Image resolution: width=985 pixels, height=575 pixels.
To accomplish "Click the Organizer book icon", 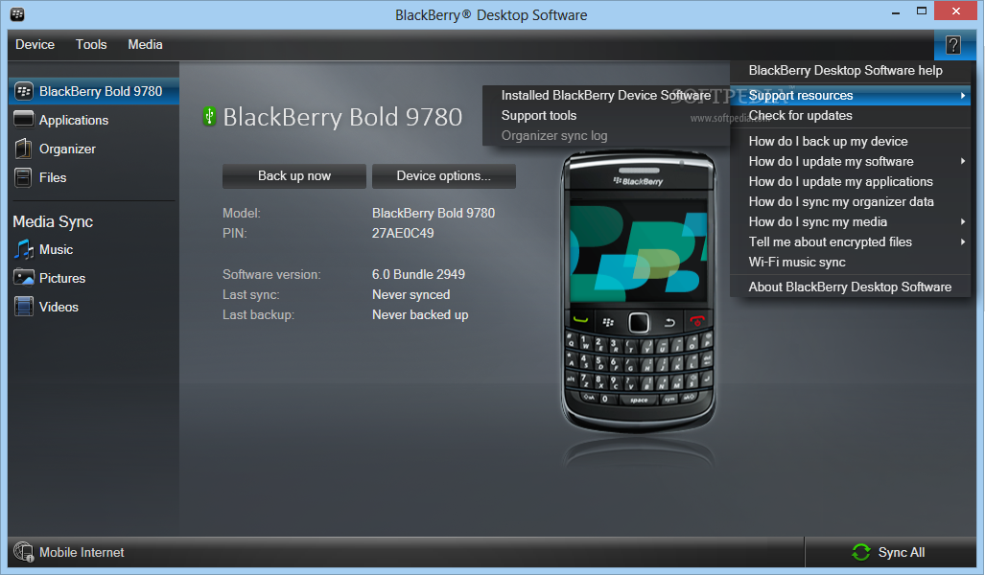I will pos(23,149).
